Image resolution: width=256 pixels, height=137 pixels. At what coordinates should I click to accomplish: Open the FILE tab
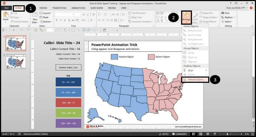[x=7, y=8]
